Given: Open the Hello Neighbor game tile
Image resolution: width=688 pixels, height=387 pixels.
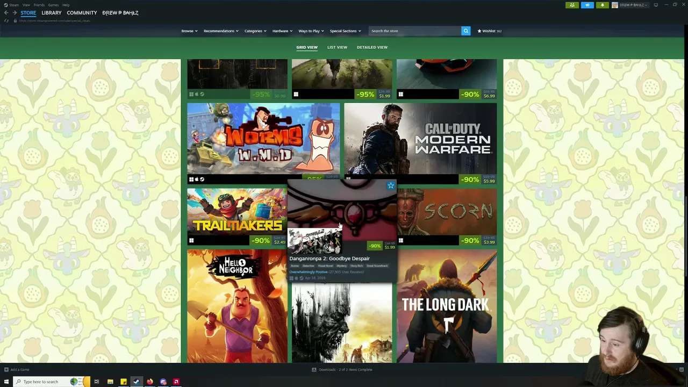Looking at the screenshot, I should pyautogui.click(x=237, y=306).
